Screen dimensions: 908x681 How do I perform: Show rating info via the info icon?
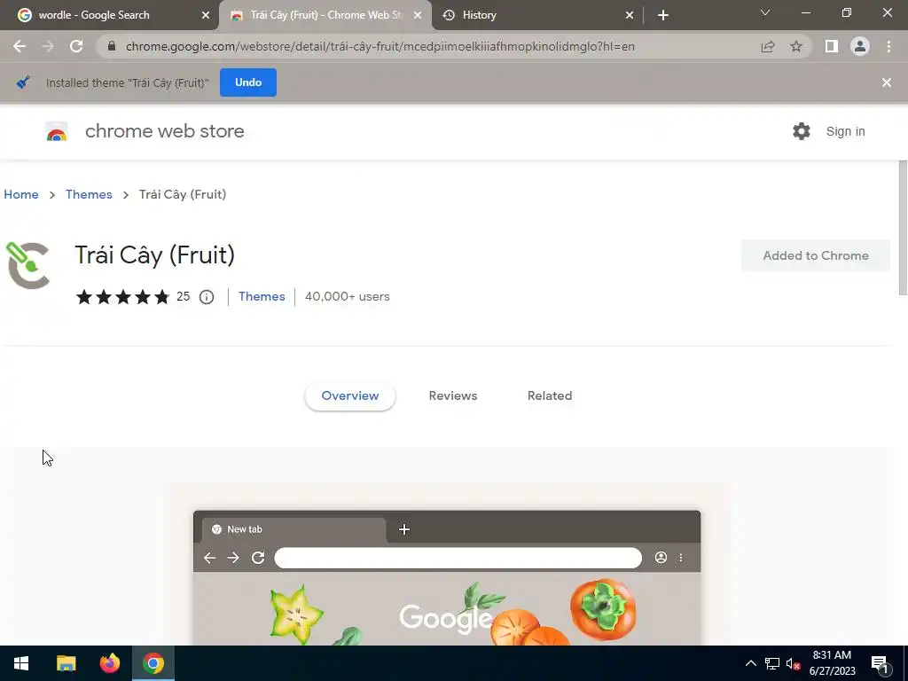[207, 297]
